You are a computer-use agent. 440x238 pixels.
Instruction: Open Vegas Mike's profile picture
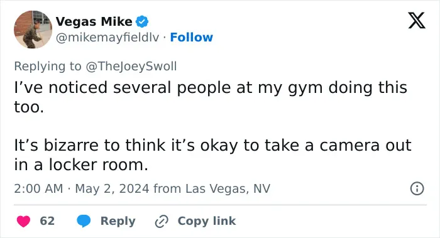tap(33, 30)
